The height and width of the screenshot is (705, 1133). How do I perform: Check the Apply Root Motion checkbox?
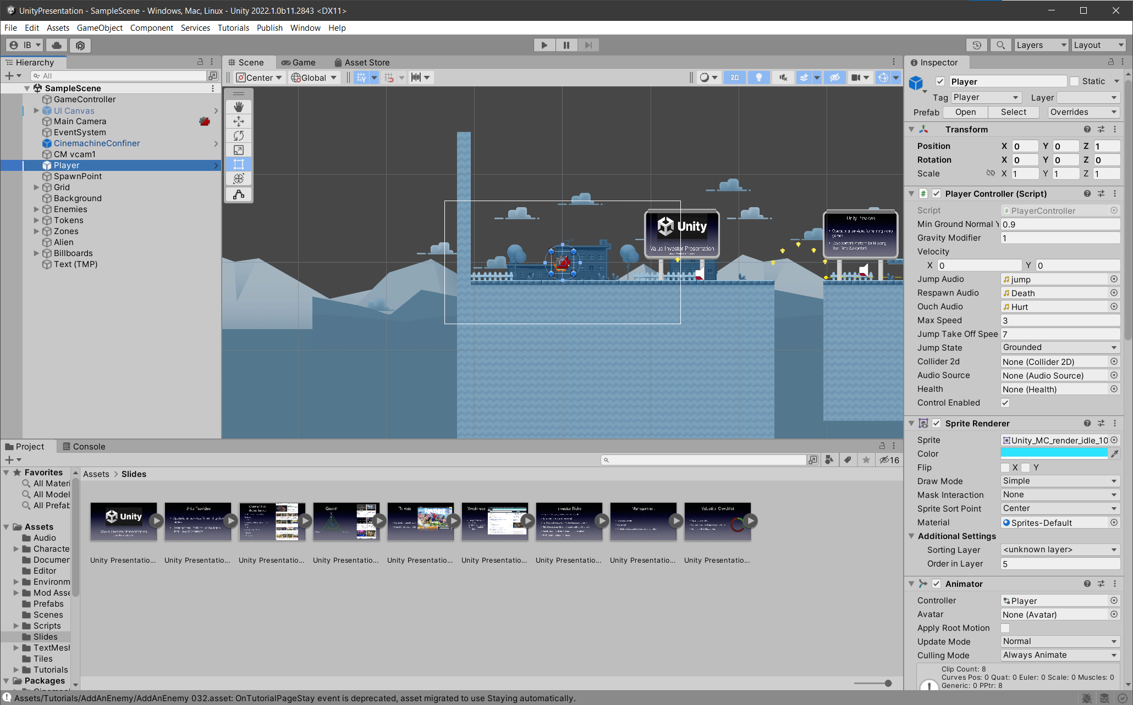1005,628
